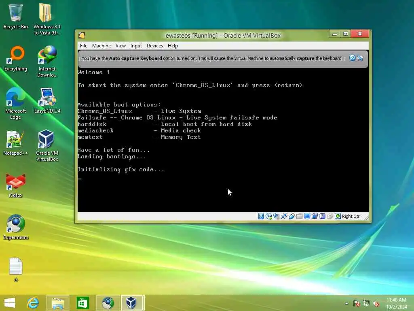The width and height of the screenshot is (414, 311).
Task: Maximize the VirtualBox VM window
Action: coord(345,34)
